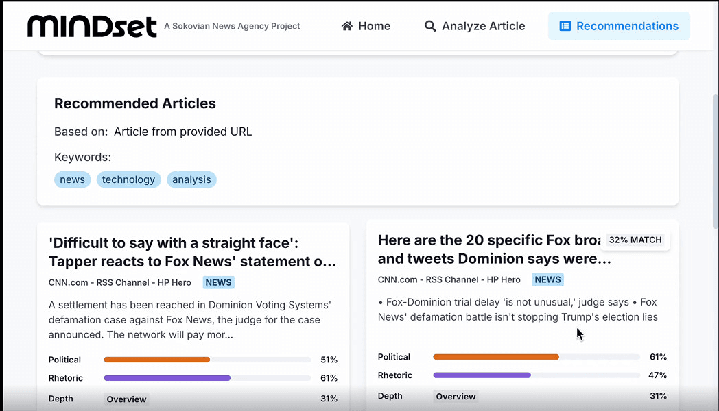Click NEWS badge on the Tapper article
The height and width of the screenshot is (411, 719).
[x=218, y=282]
